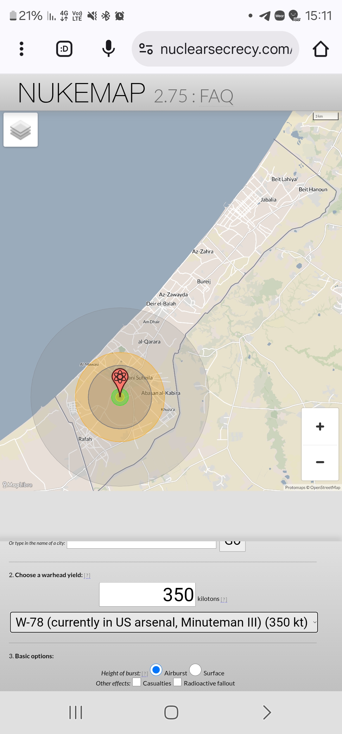Click the NUKEMAP title

(x=81, y=93)
